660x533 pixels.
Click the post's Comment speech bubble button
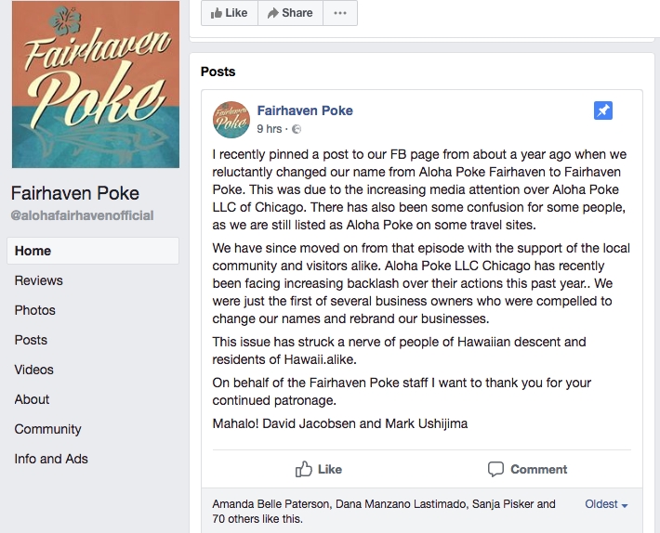pyautogui.click(x=527, y=469)
